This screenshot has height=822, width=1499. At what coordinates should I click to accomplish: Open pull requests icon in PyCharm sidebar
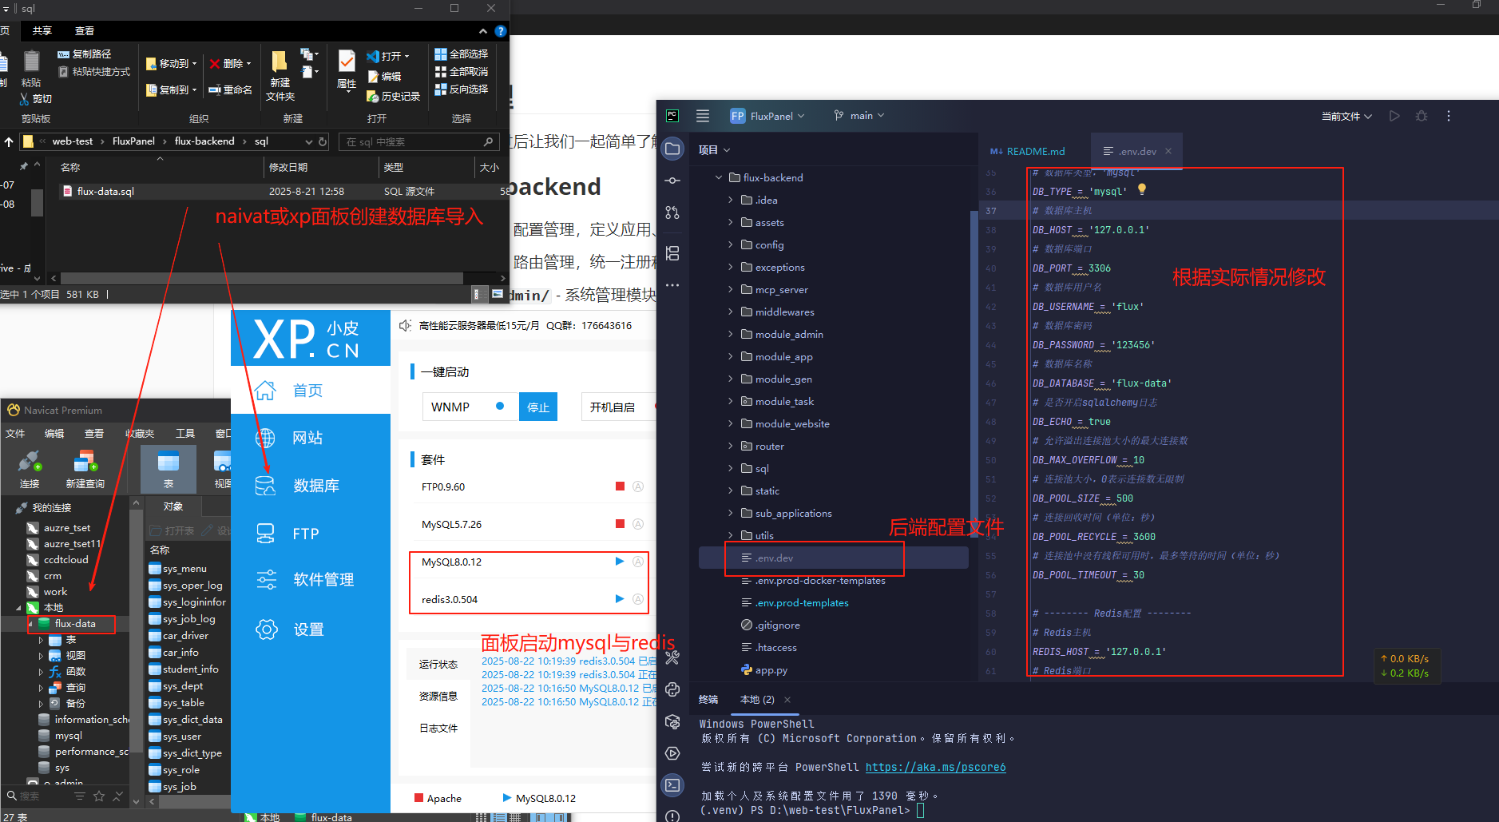click(x=672, y=212)
